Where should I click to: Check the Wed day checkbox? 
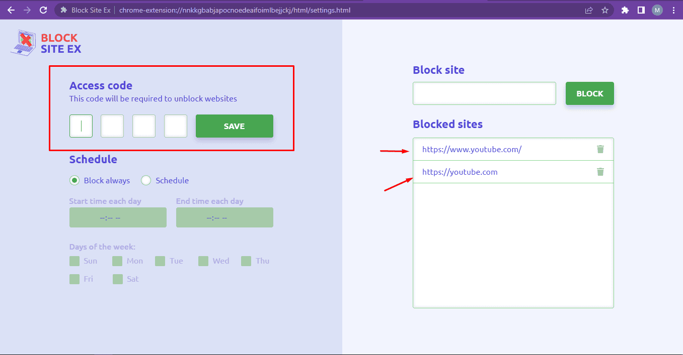203,261
